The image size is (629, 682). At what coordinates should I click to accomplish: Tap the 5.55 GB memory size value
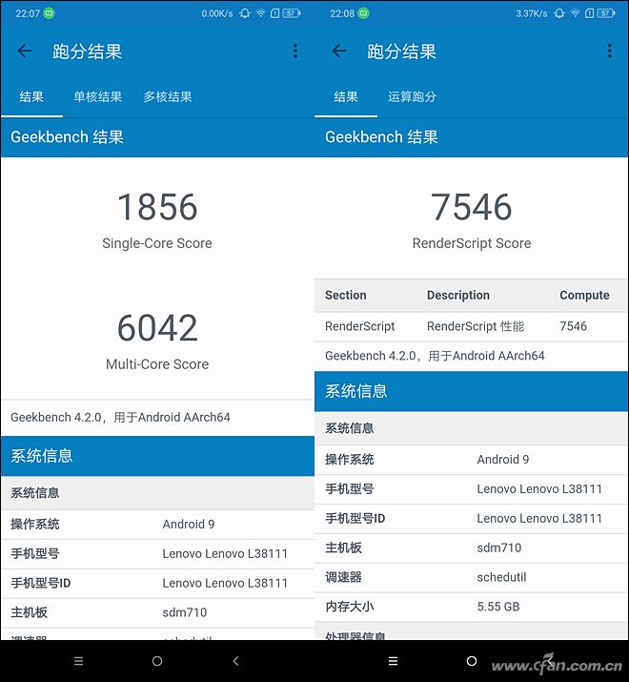(498, 607)
